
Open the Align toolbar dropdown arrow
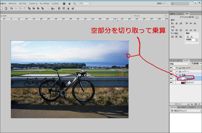pos(54,9)
